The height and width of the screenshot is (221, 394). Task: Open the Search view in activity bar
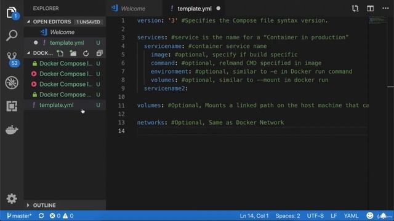12,36
